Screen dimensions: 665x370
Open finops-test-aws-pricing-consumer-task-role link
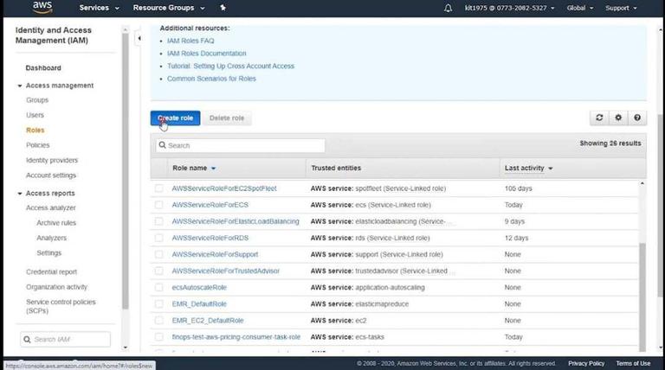(236, 337)
